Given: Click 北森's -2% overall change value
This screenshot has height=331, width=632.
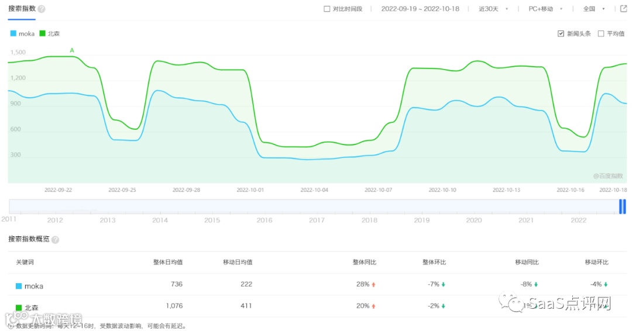Looking at the screenshot, I should tap(433, 306).
